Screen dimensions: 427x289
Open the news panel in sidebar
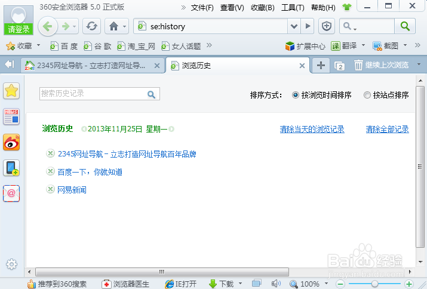click(11, 116)
